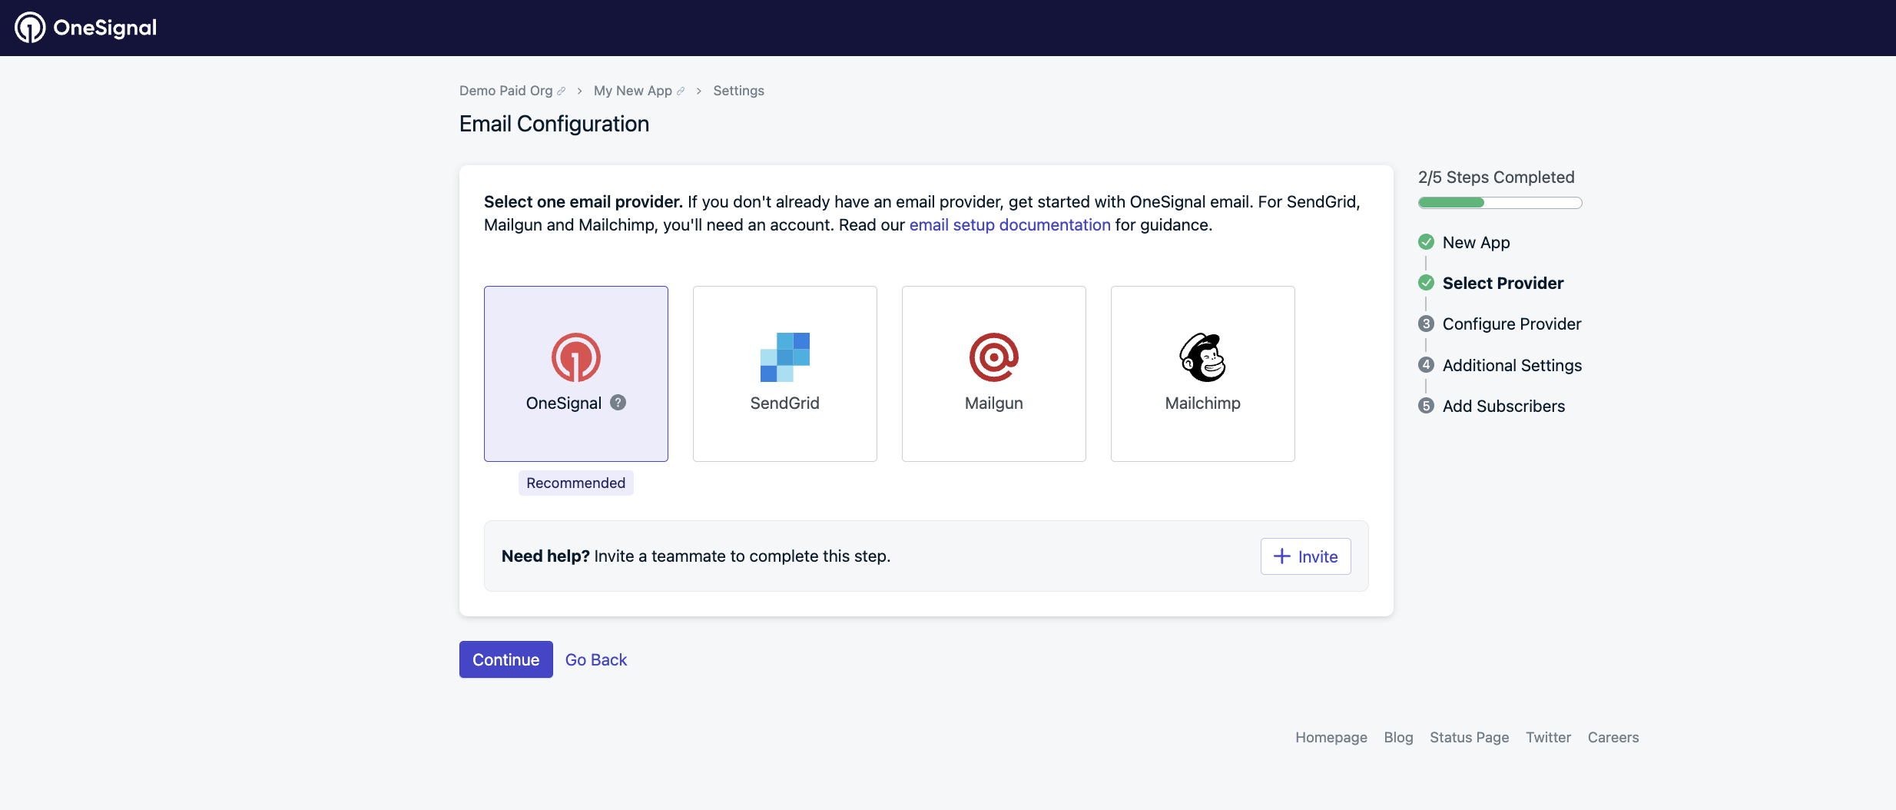Select the Mailgun label
This screenshot has height=810, width=1896.
[x=994, y=403]
